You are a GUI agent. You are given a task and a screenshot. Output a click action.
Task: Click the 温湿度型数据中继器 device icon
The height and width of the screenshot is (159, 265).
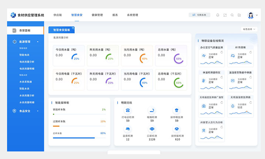tap(233, 81)
